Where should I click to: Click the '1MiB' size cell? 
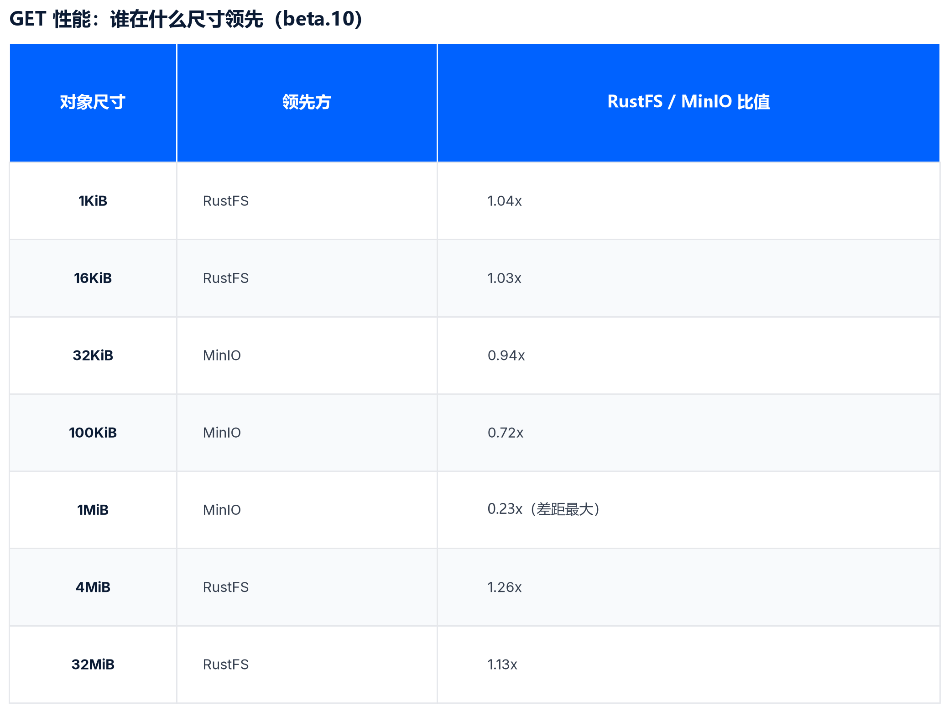click(x=93, y=510)
